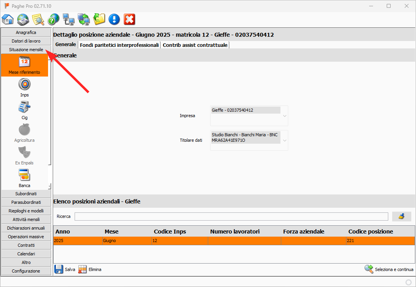Click the note with magnifier icon
Image resolution: width=416 pixels, height=287 pixels.
(x=38, y=19)
